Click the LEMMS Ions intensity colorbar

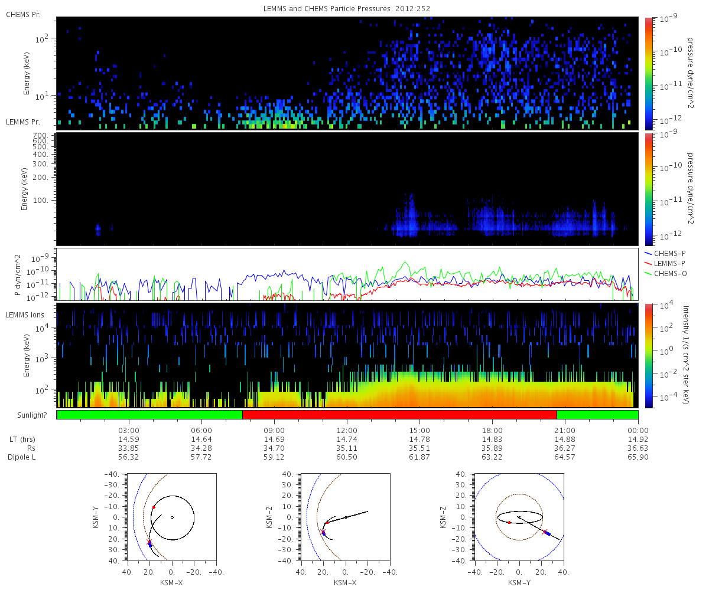(x=649, y=356)
